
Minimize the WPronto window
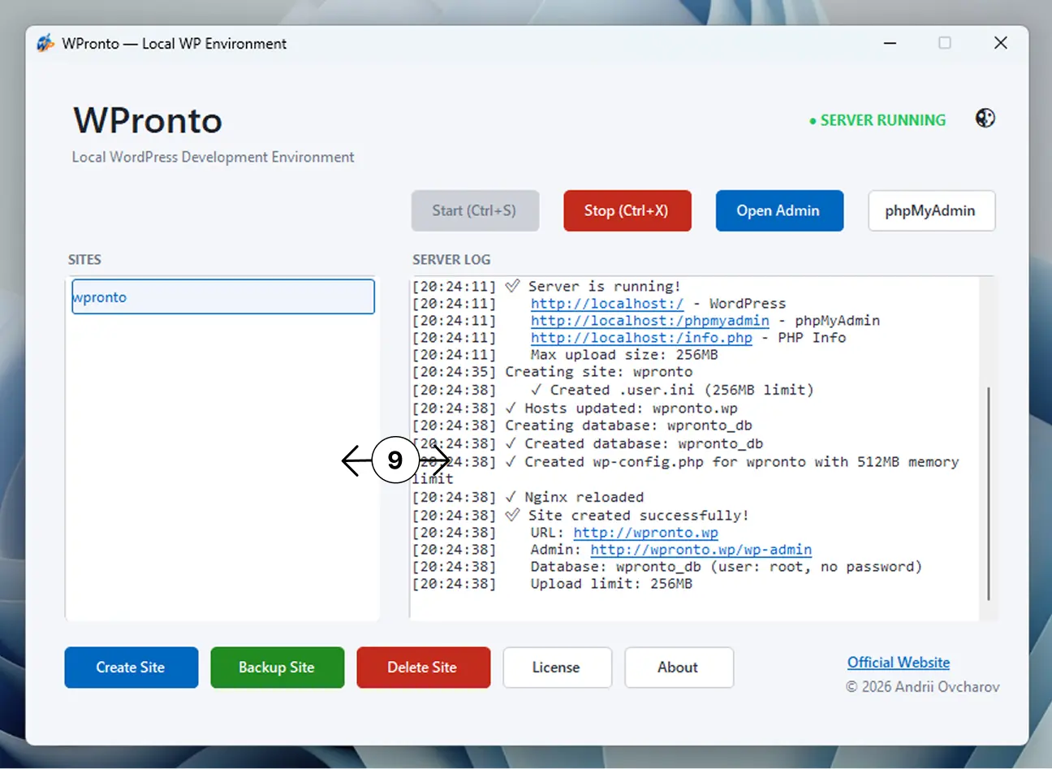890,43
